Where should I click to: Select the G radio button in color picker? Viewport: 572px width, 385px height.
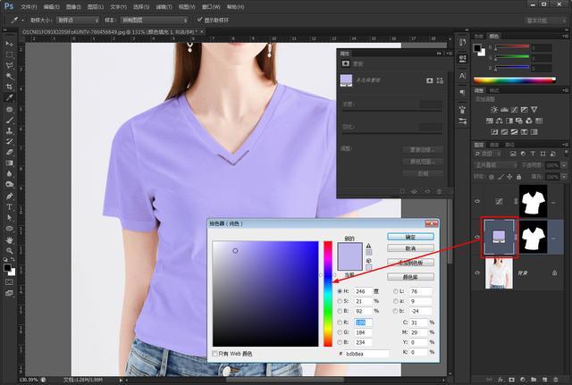pyautogui.click(x=340, y=332)
